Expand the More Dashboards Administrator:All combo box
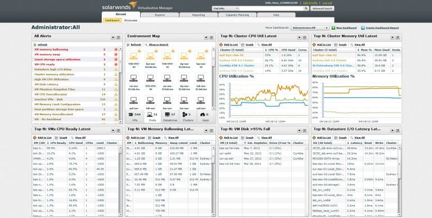The width and height of the screenshot is (432, 218). [x=310, y=28]
